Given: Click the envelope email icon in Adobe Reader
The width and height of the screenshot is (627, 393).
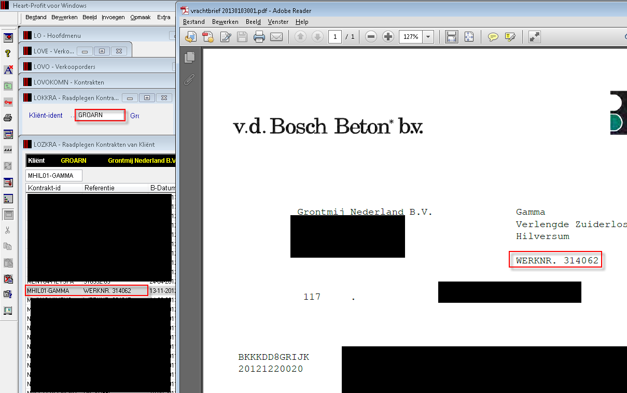Looking at the screenshot, I should [276, 37].
